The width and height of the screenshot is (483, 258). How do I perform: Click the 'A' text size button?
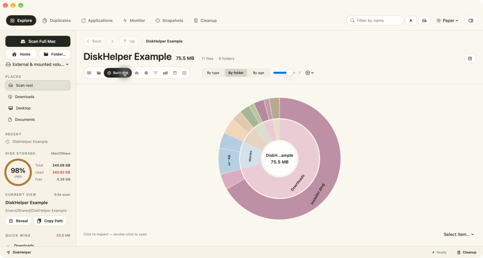tap(411, 20)
